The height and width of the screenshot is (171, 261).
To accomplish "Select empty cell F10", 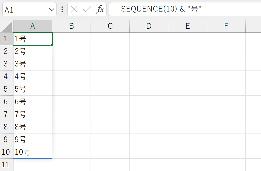I will (226, 152).
